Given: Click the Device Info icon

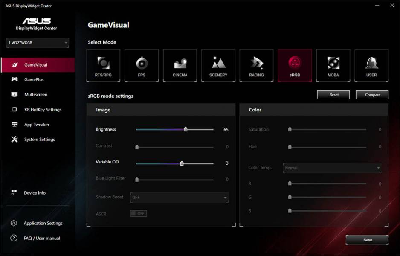Looking at the screenshot, I should [14, 193].
